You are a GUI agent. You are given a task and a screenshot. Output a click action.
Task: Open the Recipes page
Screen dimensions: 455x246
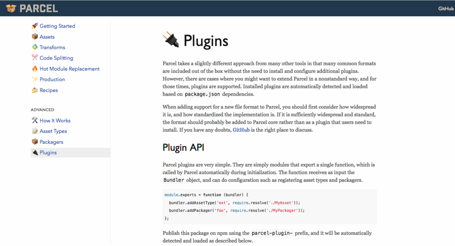pyautogui.click(x=49, y=90)
